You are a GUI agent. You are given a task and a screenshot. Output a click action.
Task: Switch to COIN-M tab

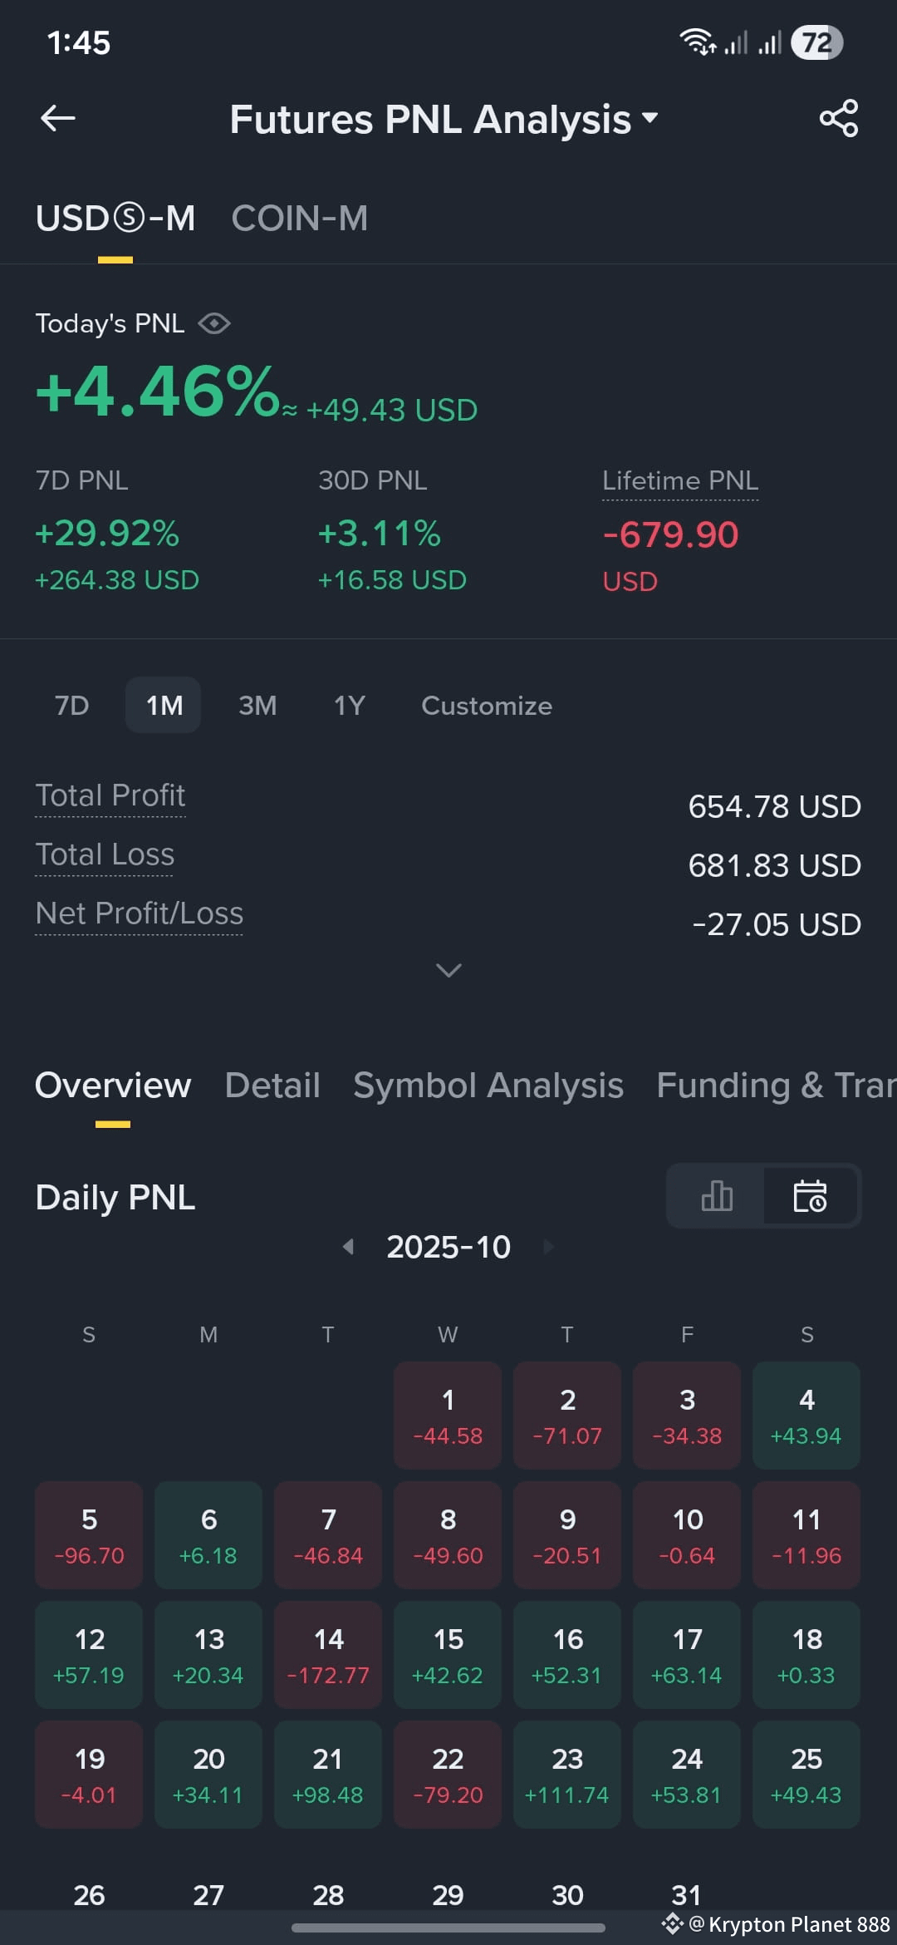click(300, 219)
